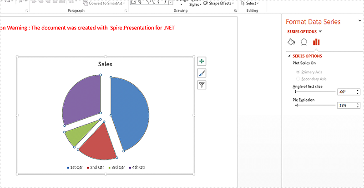Collapse the SERIES OPTIONS section triangle
Viewport: 364px width, 188px height.
click(289, 56)
